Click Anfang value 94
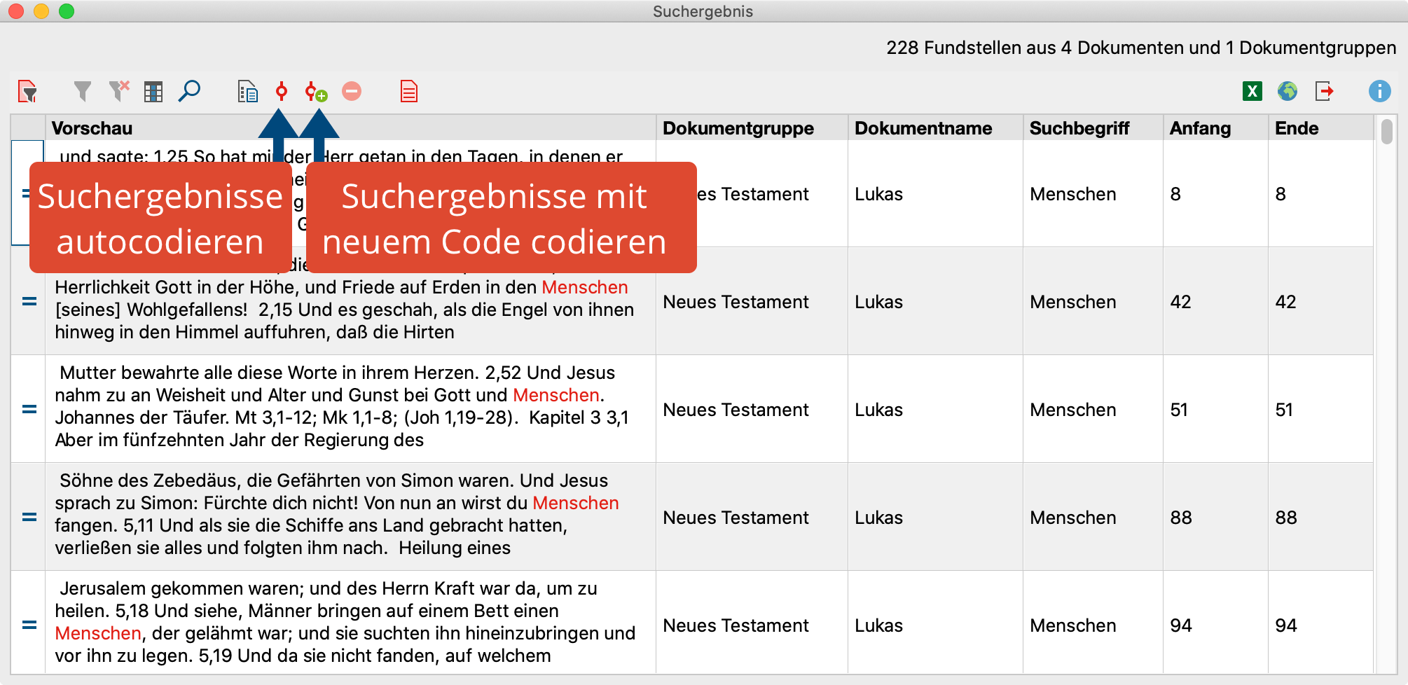Screen dimensions: 1408x685 coord(1181,625)
